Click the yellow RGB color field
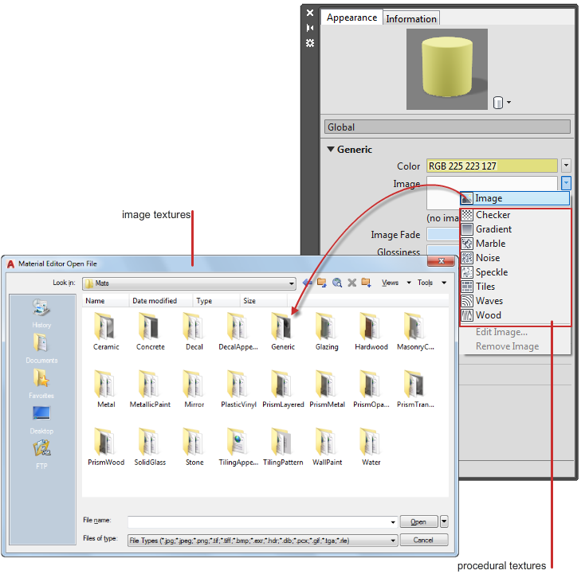The image size is (585, 578). click(x=492, y=166)
